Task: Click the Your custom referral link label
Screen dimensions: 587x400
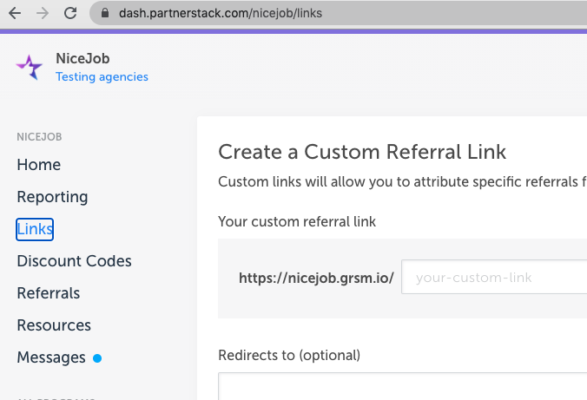Action: pos(297,221)
